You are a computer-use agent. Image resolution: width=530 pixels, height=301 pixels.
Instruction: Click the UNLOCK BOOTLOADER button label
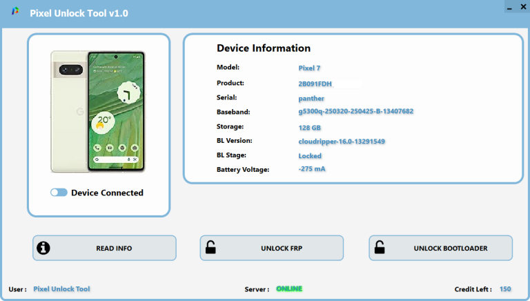451,249
